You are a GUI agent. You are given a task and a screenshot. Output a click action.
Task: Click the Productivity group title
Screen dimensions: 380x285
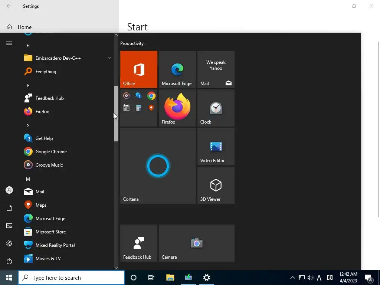tap(132, 43)
